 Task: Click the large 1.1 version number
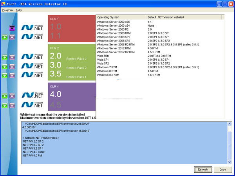click(55, 36)
